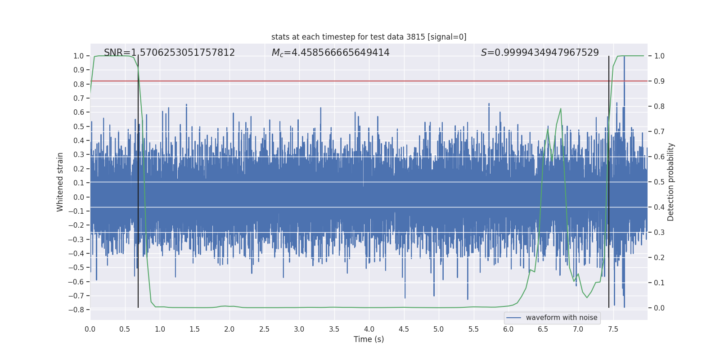Screen dimensions: 720x360
Task: Select the S=0.9999 score annotation
Action: 540,53
